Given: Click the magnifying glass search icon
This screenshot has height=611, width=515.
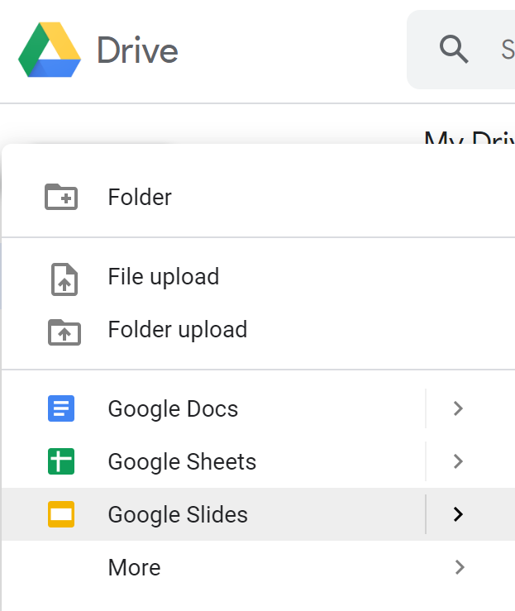Looking at the screenshot, I should pyautogui.click(x=454, y=50).
